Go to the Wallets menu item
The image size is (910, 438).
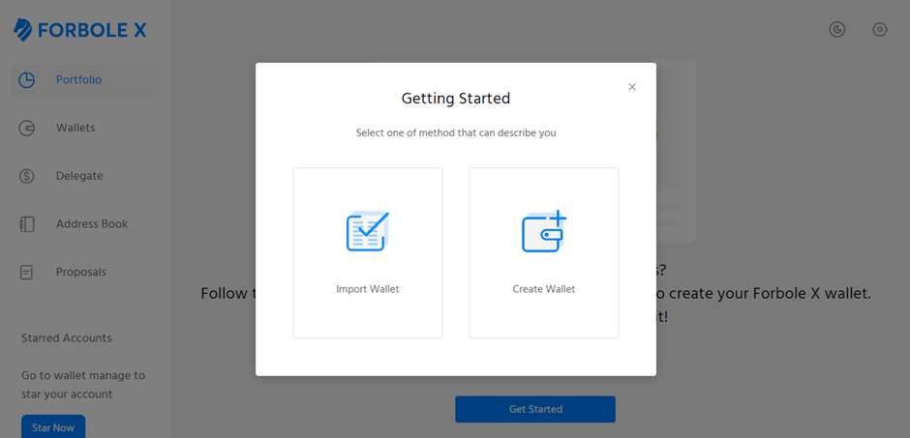tap(85, 128)
